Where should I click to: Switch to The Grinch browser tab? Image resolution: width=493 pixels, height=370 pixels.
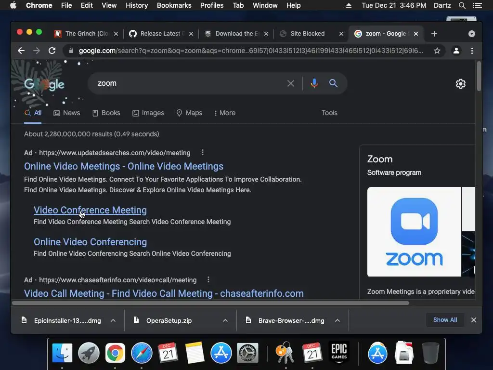click(86, 34)
